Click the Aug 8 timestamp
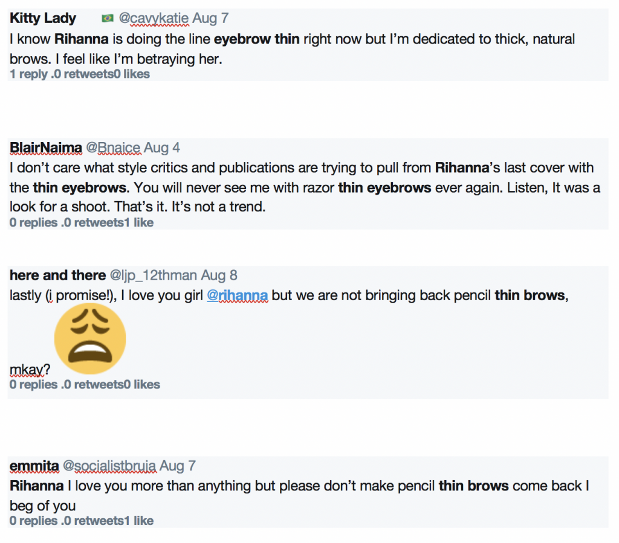Image resolution: width=619 pixels, height=543 pixels. [219, 275]
